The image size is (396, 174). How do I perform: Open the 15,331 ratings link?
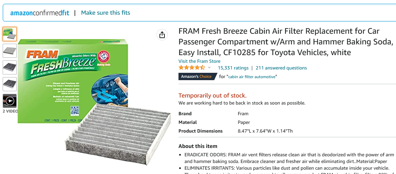coord(233,68)
